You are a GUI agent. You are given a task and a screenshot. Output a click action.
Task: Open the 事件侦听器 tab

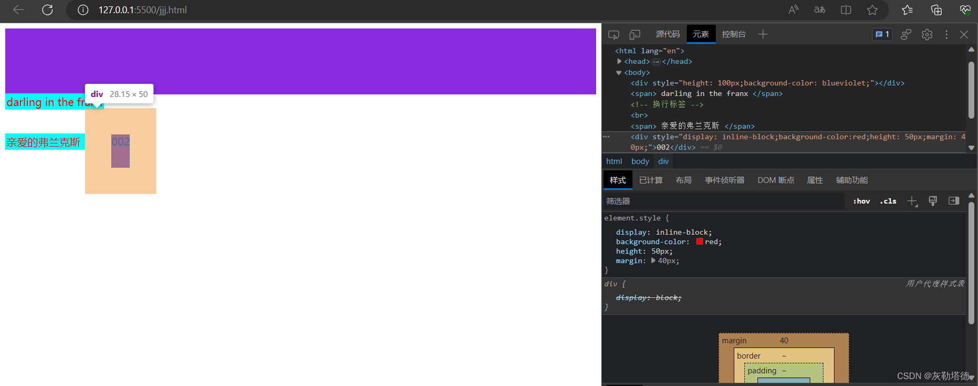725,180
